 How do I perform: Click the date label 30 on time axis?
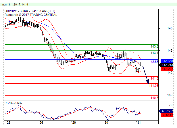[x=106, y=123]
